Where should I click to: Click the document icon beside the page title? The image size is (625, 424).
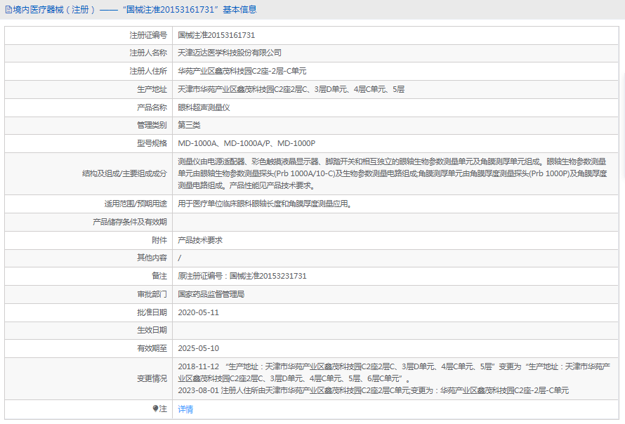pyautogui.click(x=8, y=10)
